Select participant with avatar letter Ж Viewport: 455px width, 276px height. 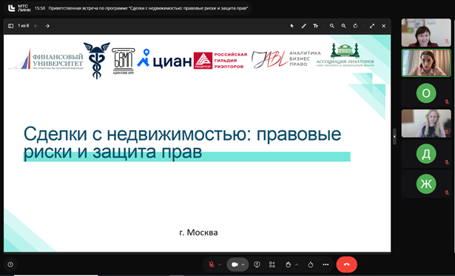click(x=426, y=184)
